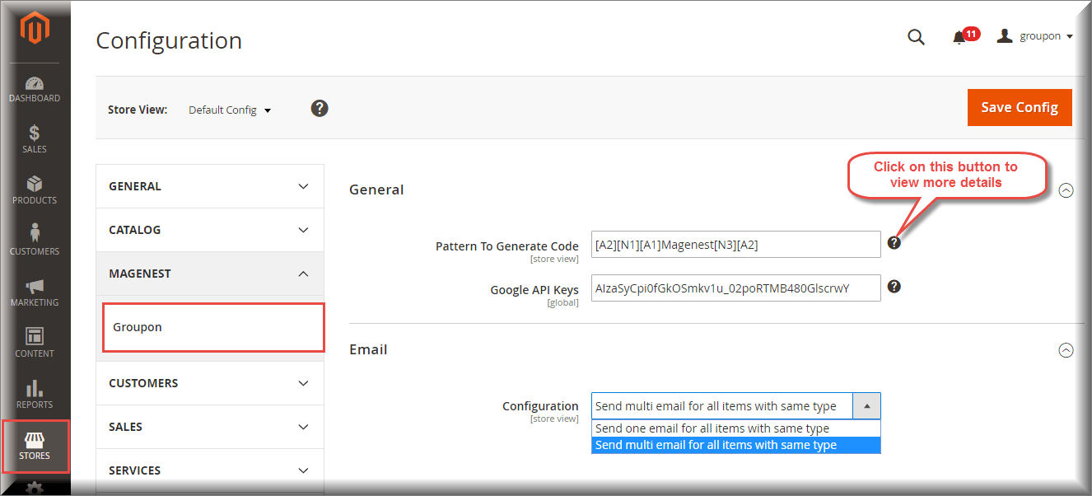Screen dimensions: 1092x496
Task: Open the groupon user account menu
Action: pyautogui.click(x=1034, y=36)
